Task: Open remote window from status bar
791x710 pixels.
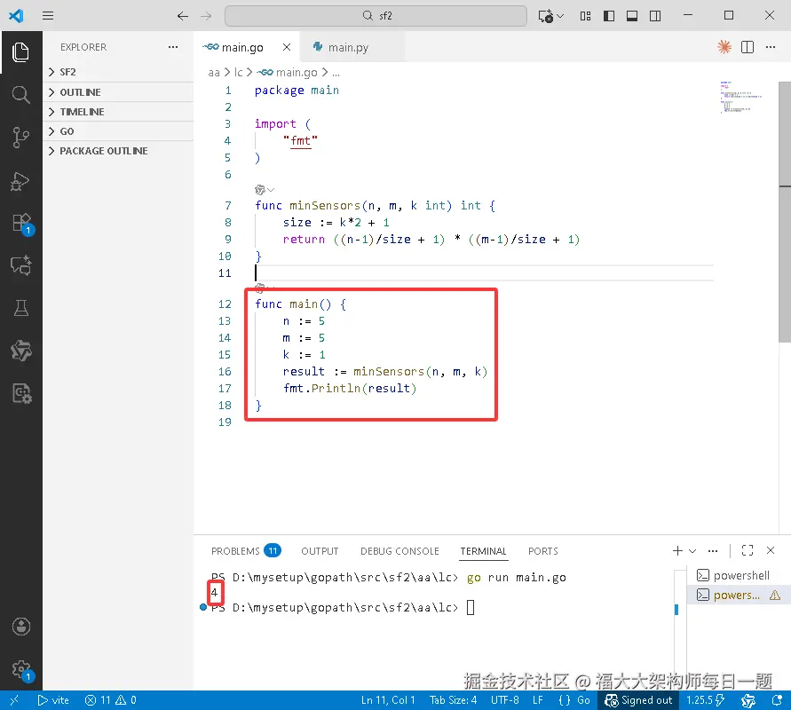Action: [14, 700]
